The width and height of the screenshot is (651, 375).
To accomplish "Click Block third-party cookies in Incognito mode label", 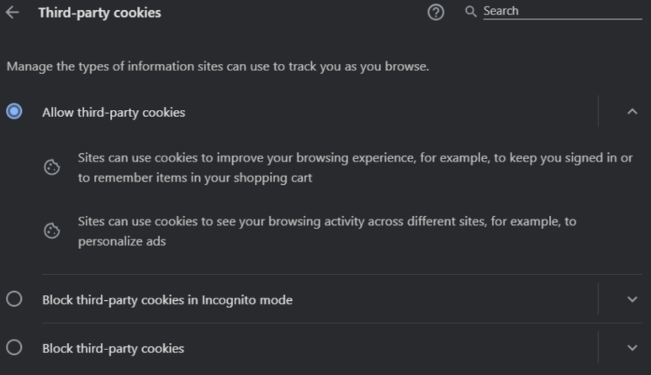I will coord(167,300).
